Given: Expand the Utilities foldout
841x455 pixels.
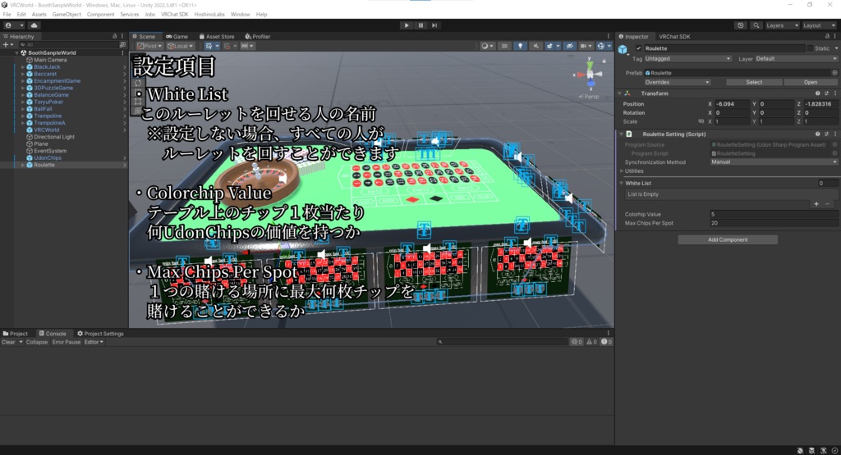Looking at the screenshot, I should [622, 171].
